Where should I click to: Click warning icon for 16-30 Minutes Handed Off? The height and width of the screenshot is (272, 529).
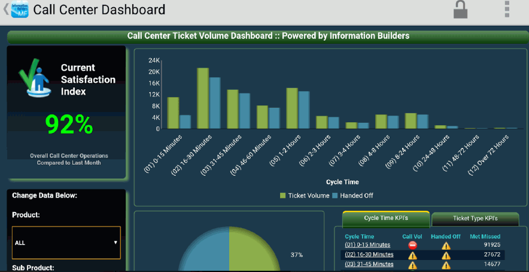pyautogui.click(x=446, y=255)
